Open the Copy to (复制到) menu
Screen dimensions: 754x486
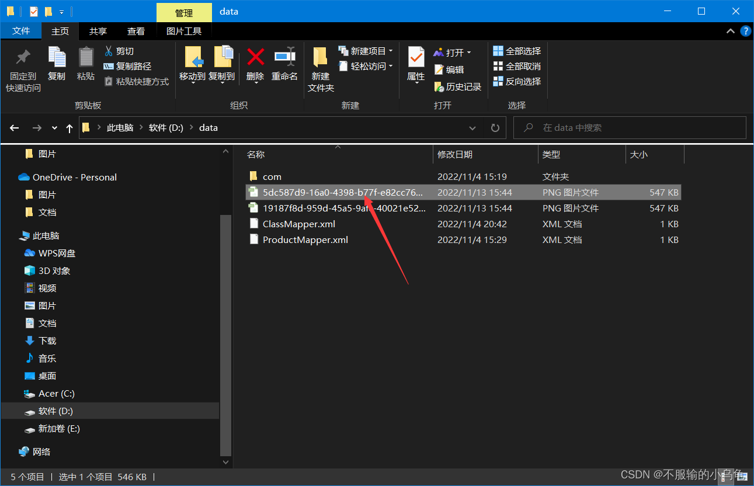pos(222,65)
